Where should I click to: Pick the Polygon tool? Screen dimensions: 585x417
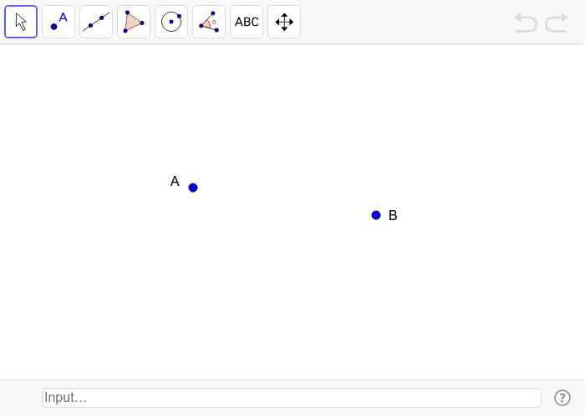pos(134,22)
